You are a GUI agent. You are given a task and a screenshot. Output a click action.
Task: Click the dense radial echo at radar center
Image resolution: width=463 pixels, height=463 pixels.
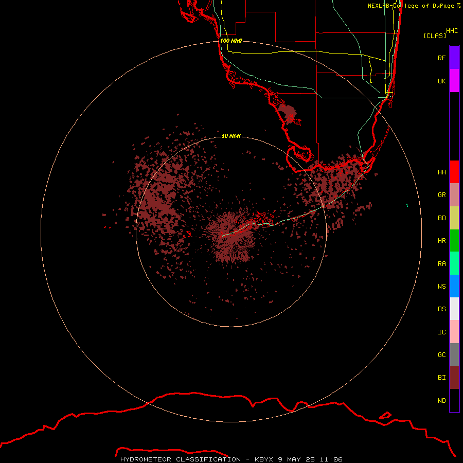(231, 236)
